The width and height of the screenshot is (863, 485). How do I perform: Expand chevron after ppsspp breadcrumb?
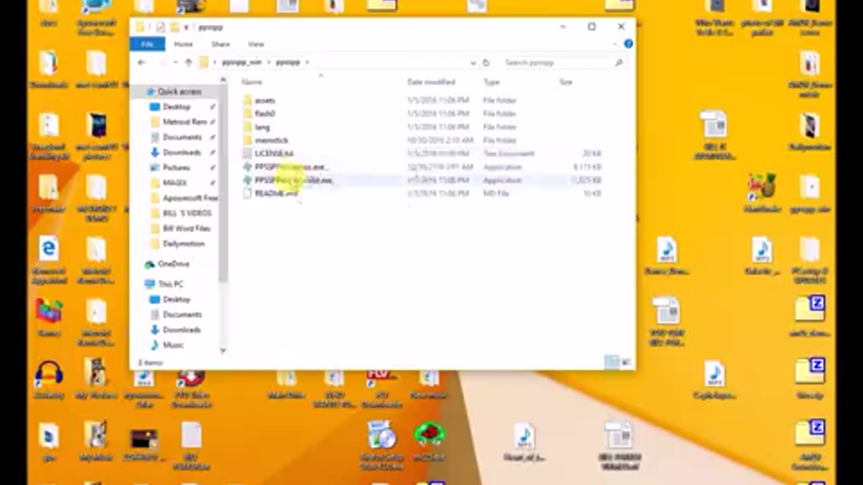click(307, 62)
